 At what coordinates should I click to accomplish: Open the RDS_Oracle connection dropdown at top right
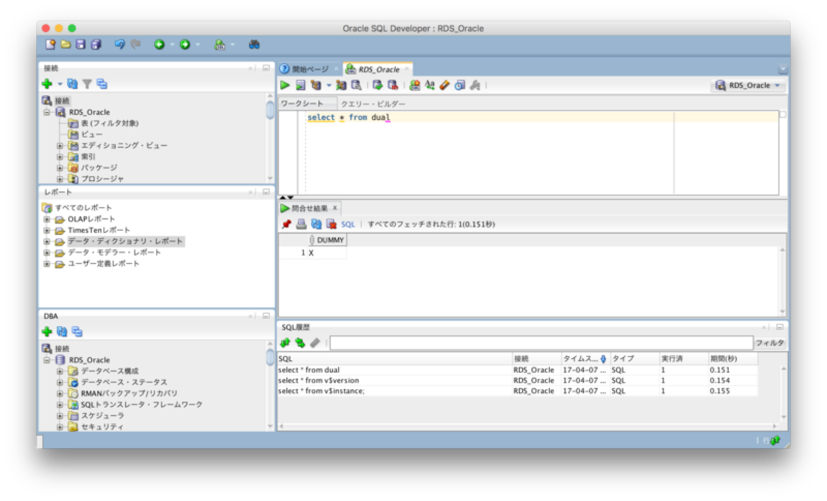pos(748,85)
